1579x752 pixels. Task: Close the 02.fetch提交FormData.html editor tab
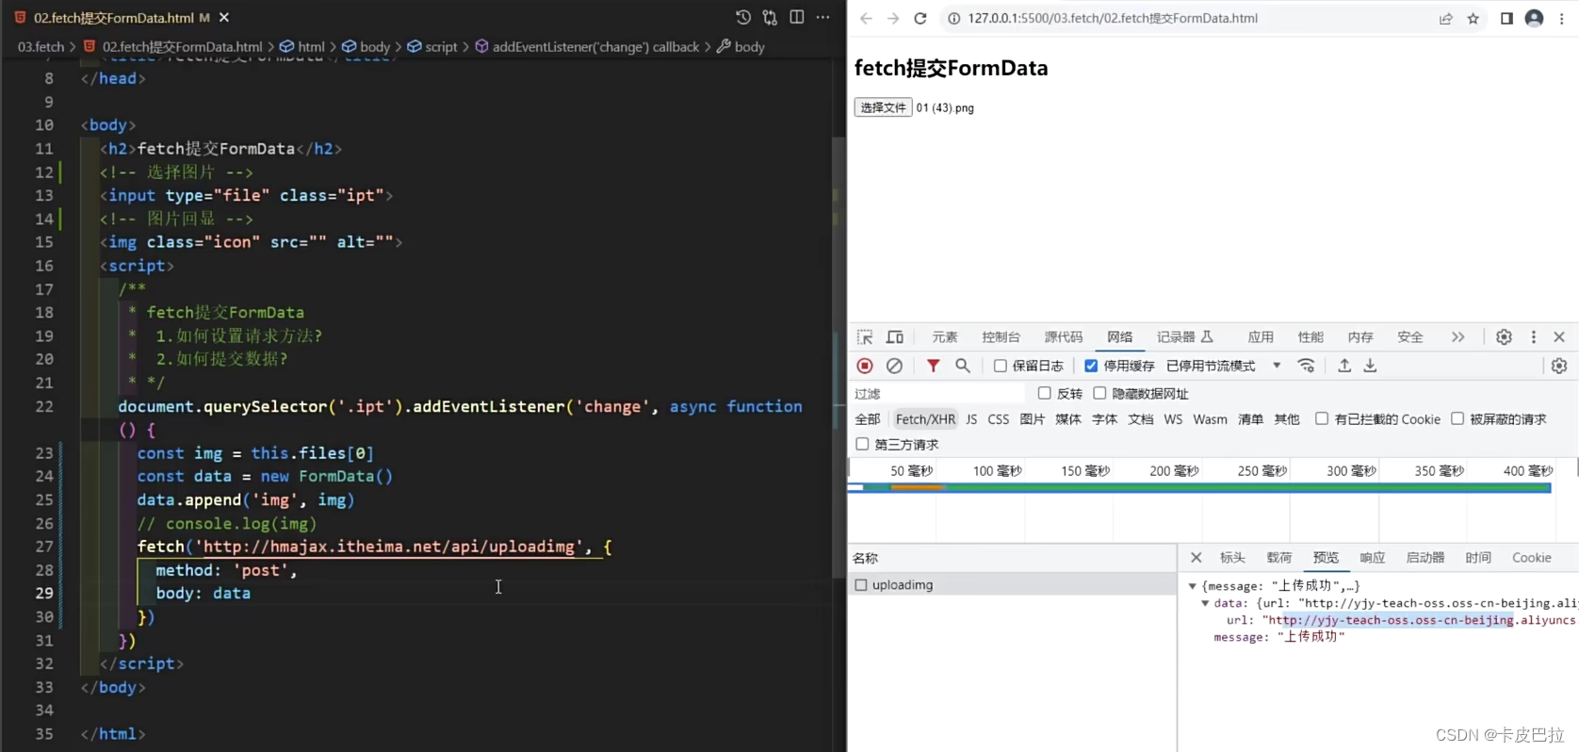224,18
